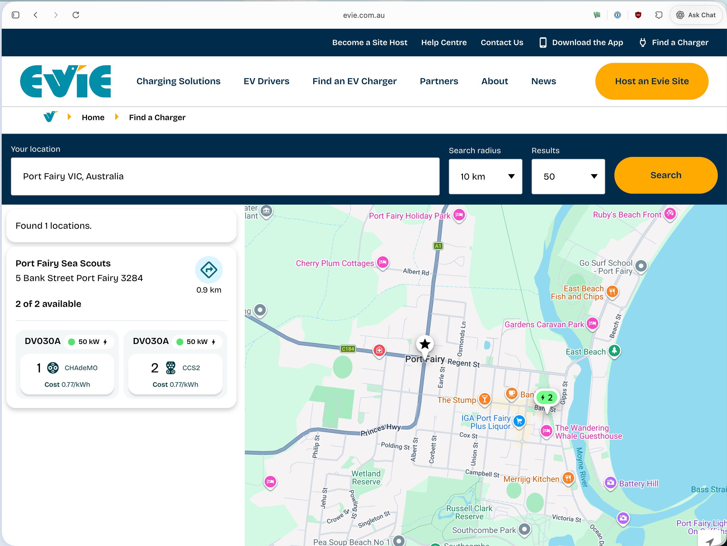727x546 pixels.
Task: Click the Evie bird breadcrumb icon
Action: [50, 117]
